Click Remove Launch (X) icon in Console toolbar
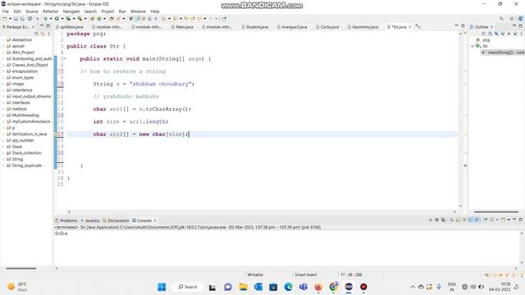 pos(436,220)
